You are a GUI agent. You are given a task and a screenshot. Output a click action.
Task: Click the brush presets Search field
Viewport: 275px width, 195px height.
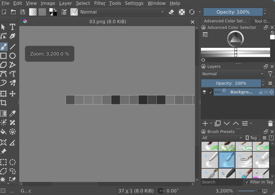[222, 182]
